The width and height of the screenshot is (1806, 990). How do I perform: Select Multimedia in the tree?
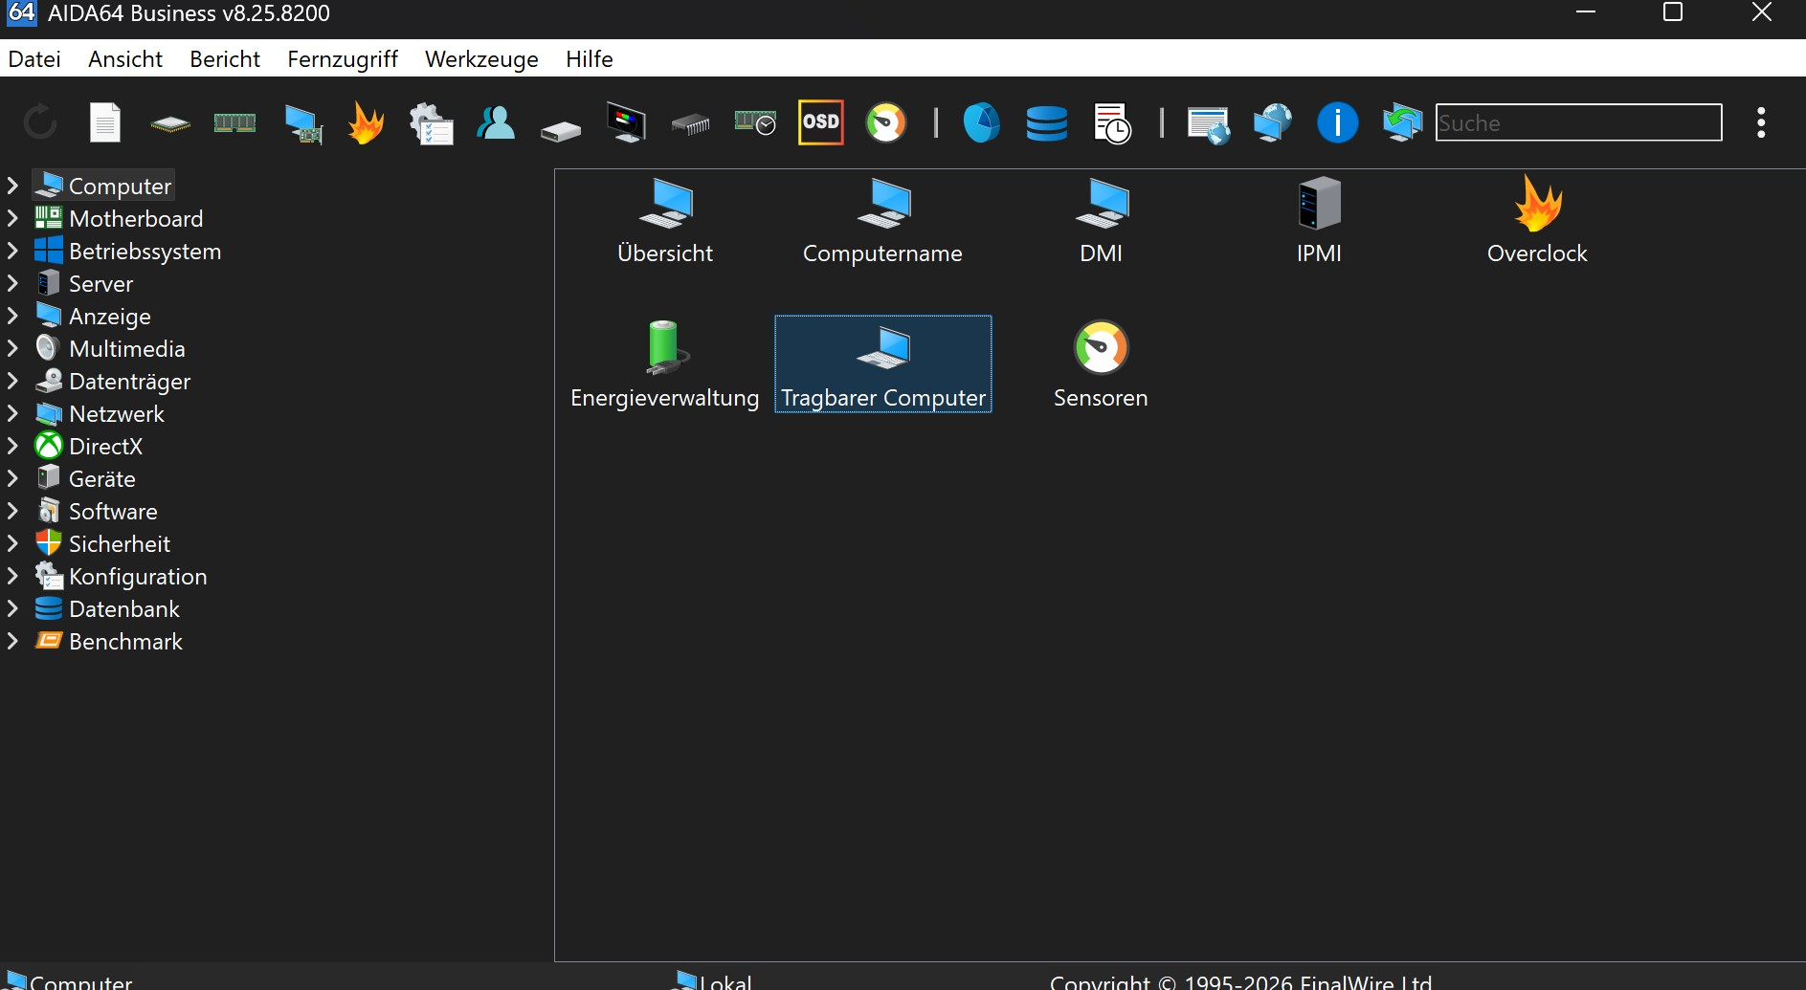pyautogui.click(x=127, y=348)
